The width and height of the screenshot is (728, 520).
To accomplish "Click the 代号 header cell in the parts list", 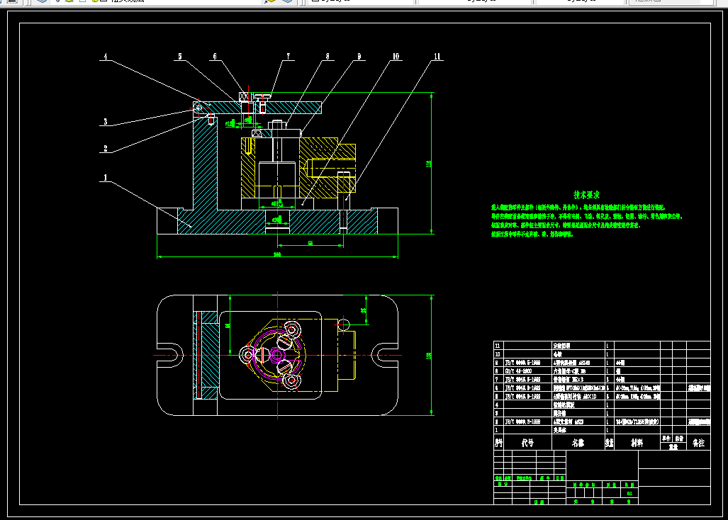I will 527,443.
